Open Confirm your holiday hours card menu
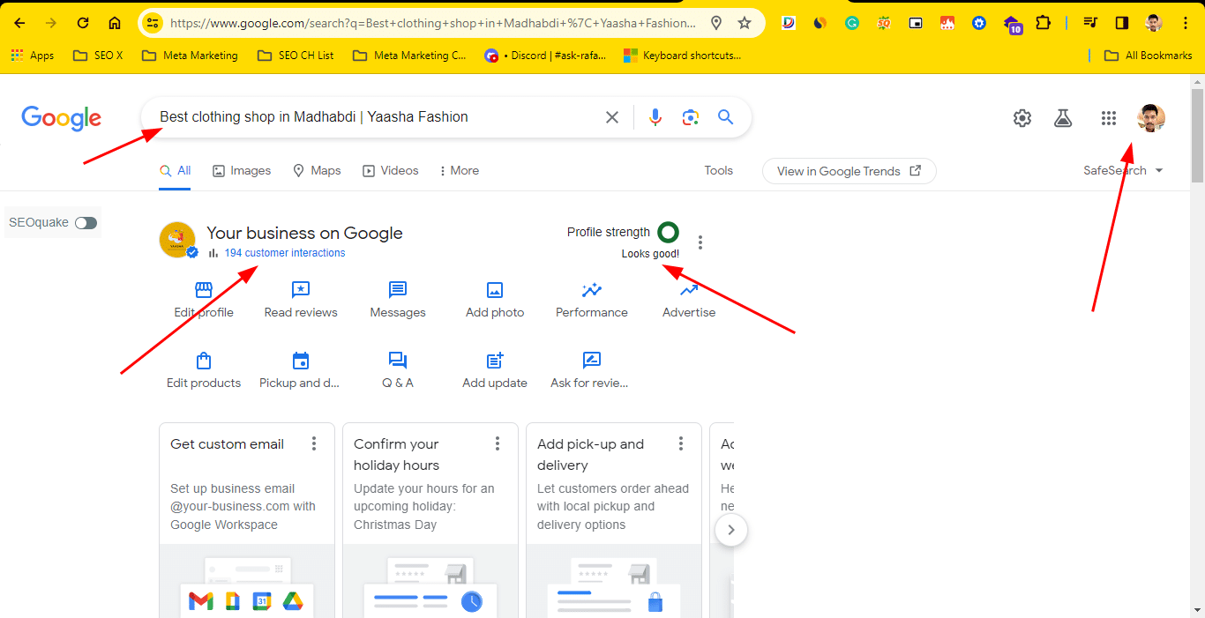Viewport: 1205px width, 618px height. click(498, 443)
